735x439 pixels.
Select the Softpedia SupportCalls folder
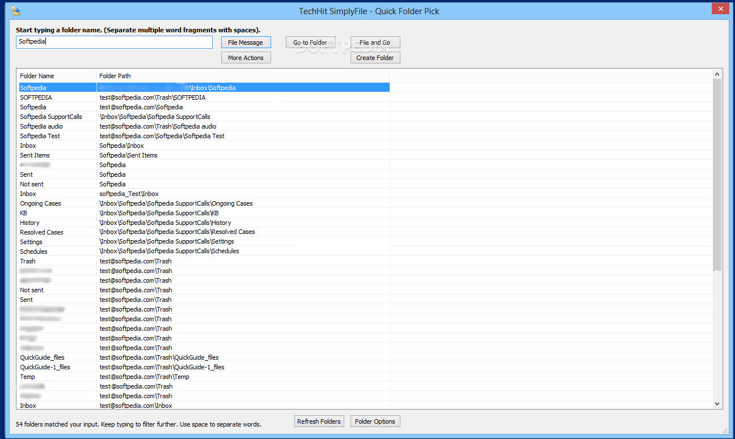(x=204, y=117)
